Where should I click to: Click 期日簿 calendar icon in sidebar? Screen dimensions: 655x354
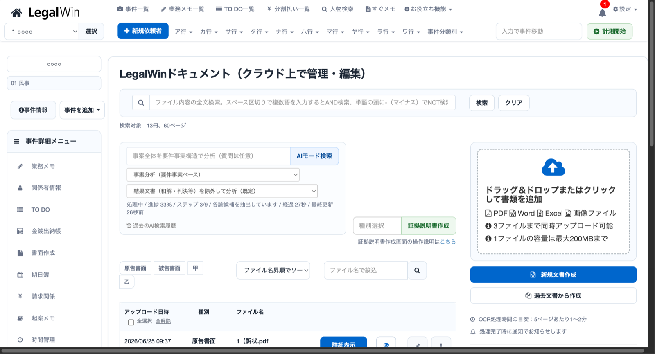[20, 275]
